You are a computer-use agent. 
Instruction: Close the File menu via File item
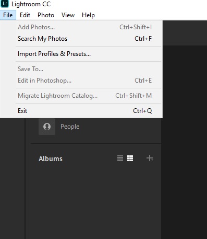(8, 15)
